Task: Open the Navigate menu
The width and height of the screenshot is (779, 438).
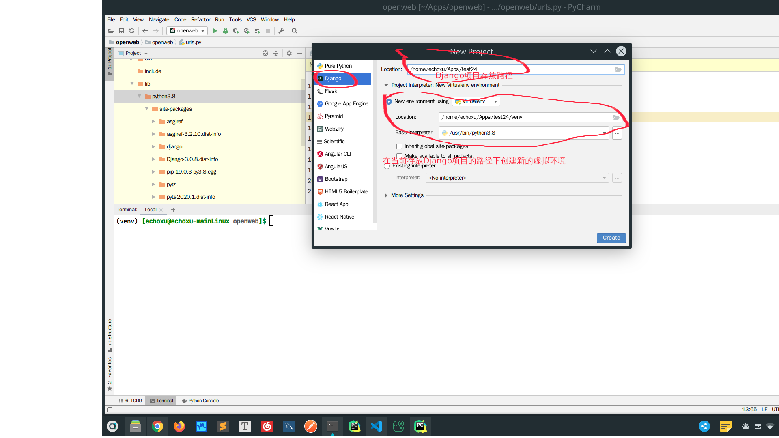Action: coord(158,19)
